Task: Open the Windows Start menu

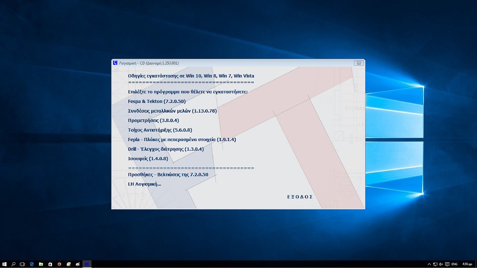Action: [x=4, y=264]
